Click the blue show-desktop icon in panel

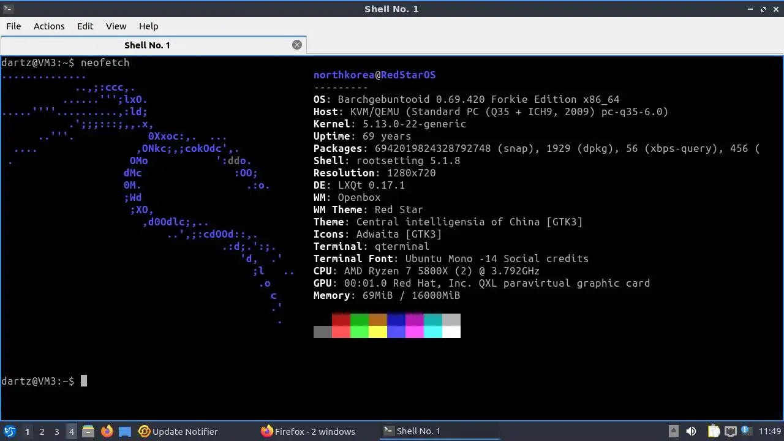coord(125,431)
